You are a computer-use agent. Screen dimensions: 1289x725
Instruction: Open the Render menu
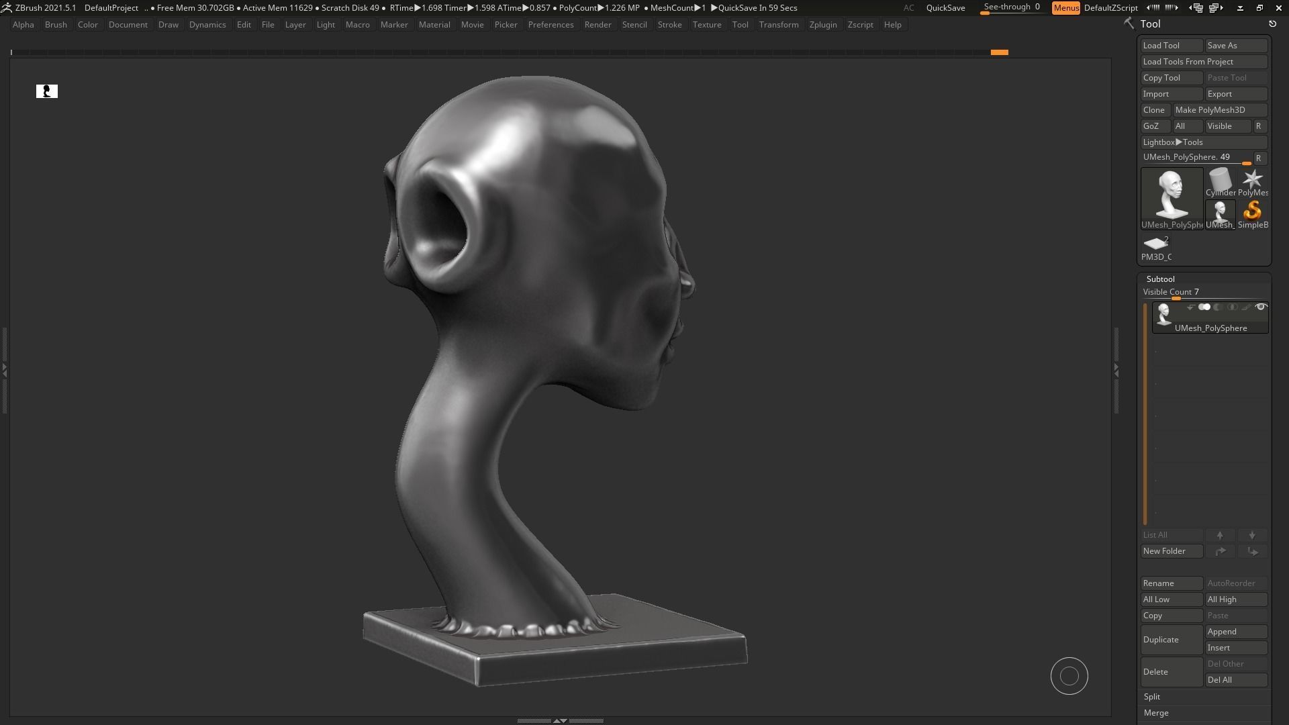(598, 25)
